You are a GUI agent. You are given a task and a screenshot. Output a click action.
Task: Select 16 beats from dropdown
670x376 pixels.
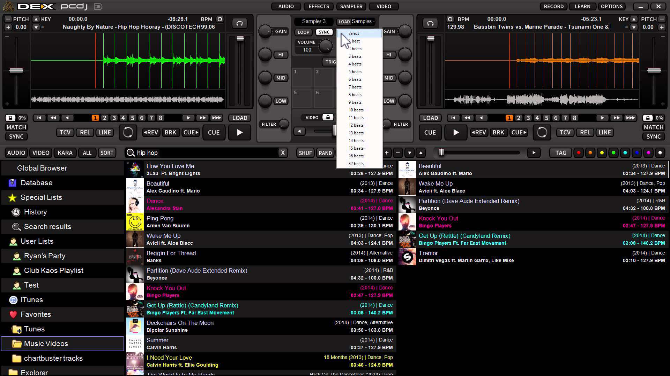[359, 156]
